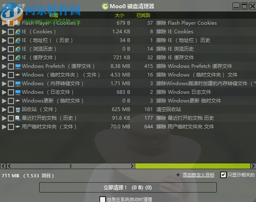256x202 pixels.
Task: Click the 立即清理 button
Action: 128,188
